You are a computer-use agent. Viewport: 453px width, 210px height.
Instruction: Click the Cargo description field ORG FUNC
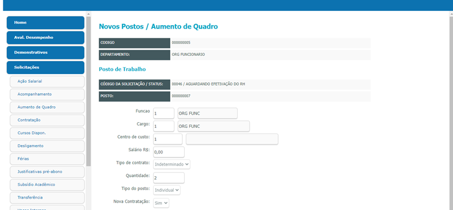(214, 126)
